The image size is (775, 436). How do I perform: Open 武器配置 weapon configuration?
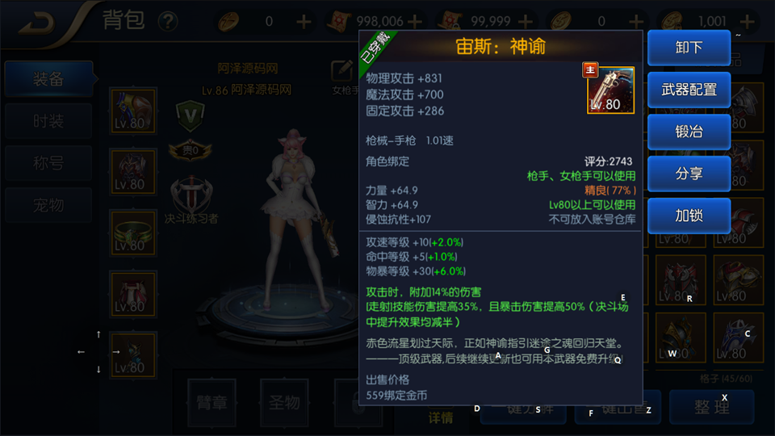point(689,90)
